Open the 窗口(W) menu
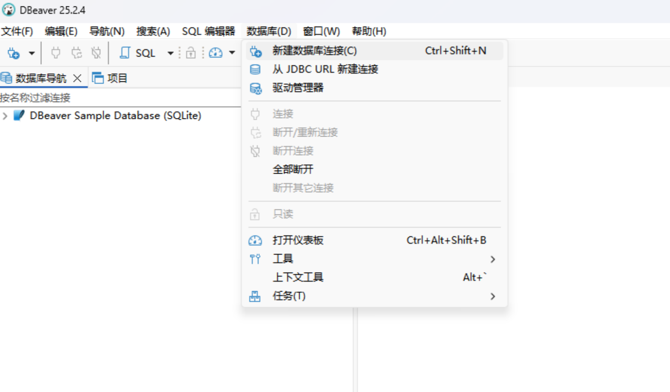 321,31
